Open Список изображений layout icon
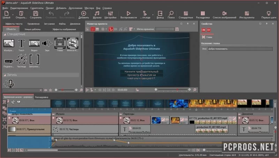 coord(224,14)
